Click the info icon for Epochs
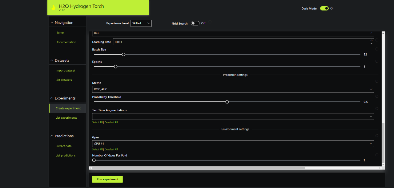The image size is (394, 188). coord(377,61)
